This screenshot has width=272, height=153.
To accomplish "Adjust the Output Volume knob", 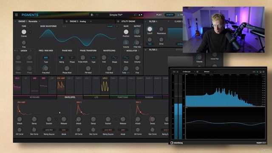I will (x=137, y=32).
